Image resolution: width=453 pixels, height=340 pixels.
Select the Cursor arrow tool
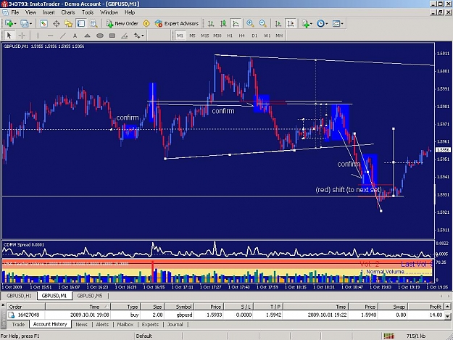pos(9,36)
